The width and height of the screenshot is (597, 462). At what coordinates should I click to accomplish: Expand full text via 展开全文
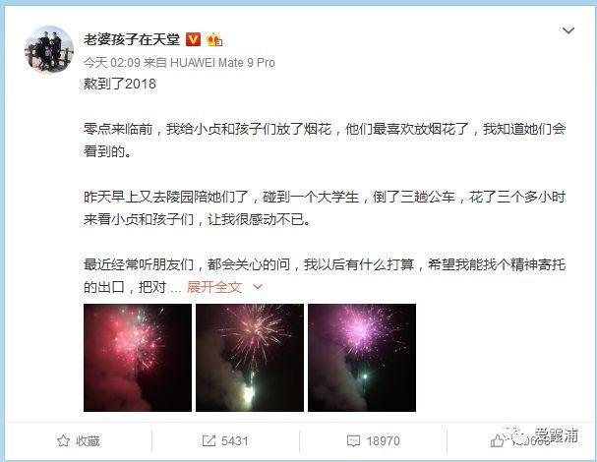tap(214, 287)
